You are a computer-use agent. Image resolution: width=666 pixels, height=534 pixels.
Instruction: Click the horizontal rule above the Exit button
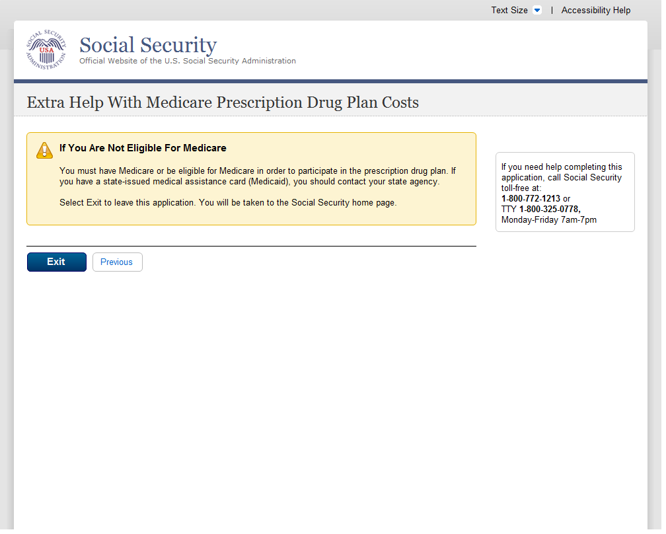coord(251,246)
